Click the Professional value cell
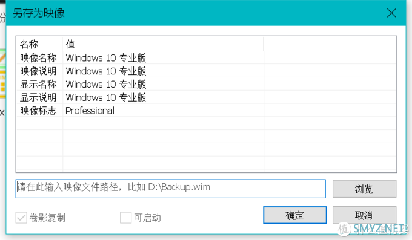Viewport: 412px width, 240px height. [x=90, y=111]
